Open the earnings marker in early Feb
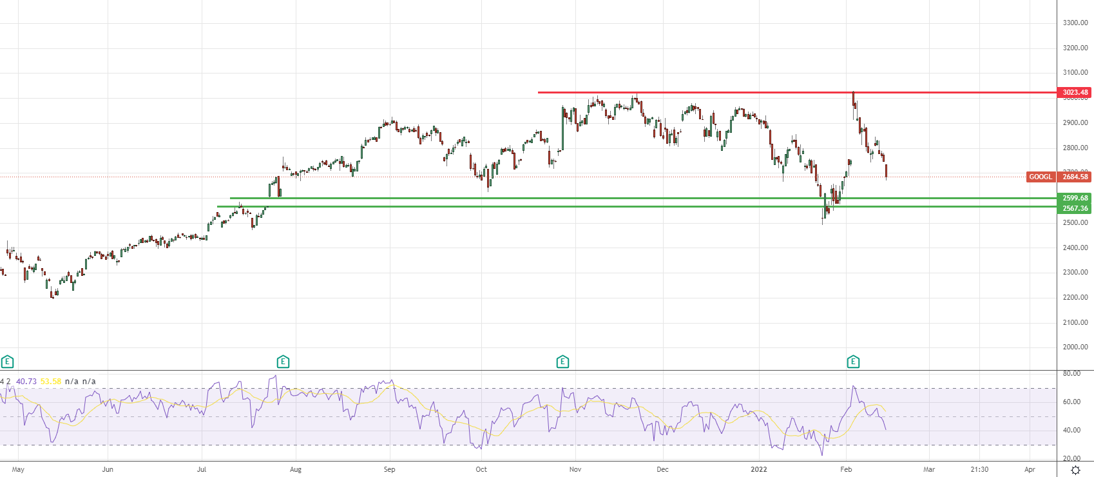1094x477 pixels. [x=853, y=362]
